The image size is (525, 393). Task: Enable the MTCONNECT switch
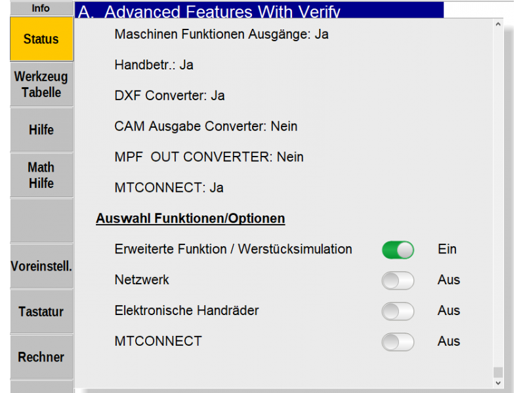(397, 341)
